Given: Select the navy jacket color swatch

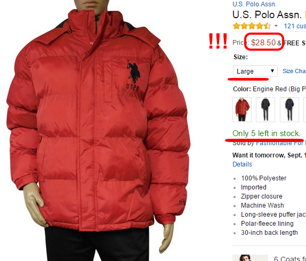Looking at the screenshot, I should pos(289,109).
